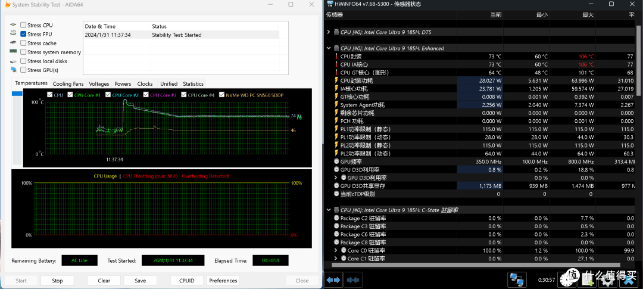The image size is (643, 289).
Task: Click the Preferences button
Action: point(223,281)
